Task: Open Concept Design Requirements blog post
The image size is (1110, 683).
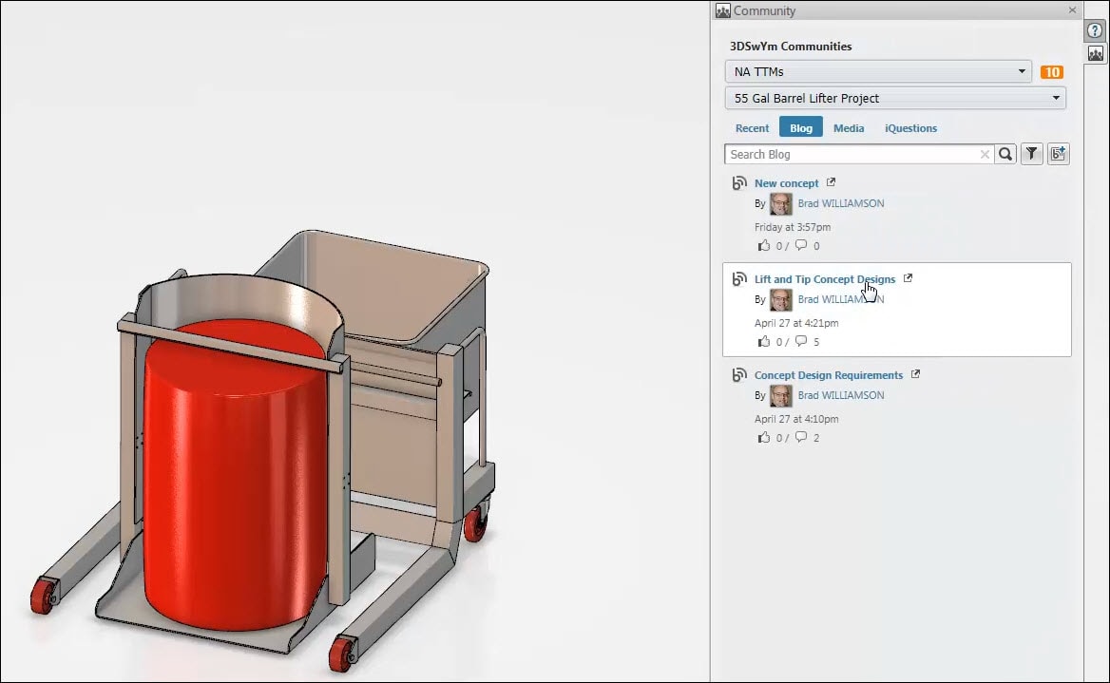Action: click(829, 375)
